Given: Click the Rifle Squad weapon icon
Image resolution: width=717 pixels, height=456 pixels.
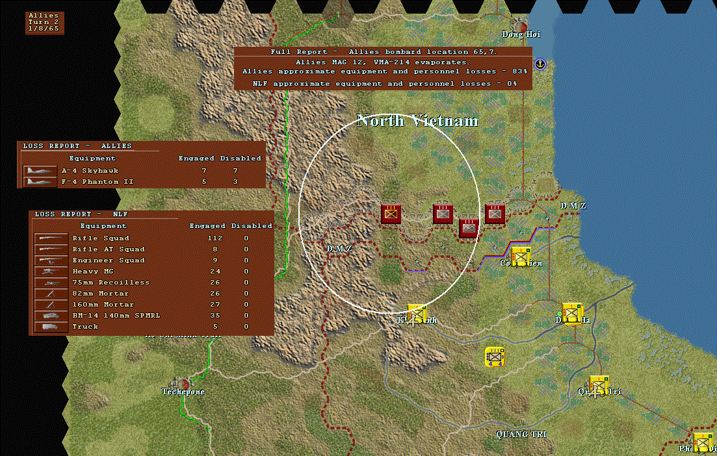Looking at the screenshot, I should click(x=51, y=238).
